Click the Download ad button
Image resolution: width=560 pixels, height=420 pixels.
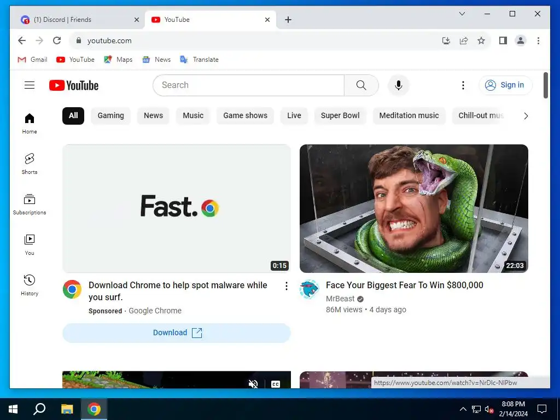(x=177, y=333)
